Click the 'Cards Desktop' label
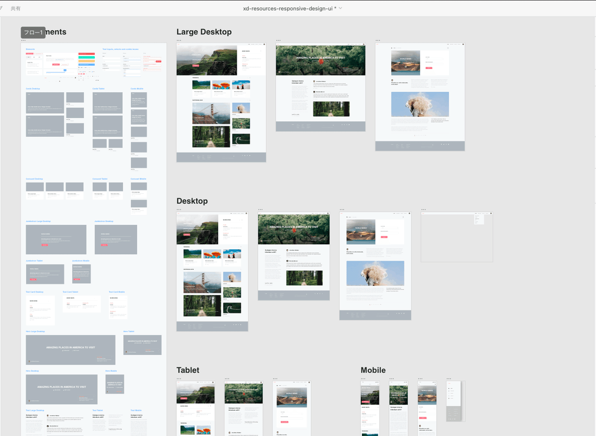The image size is (596, 436). pyautogui.click(x=33, y=89)
